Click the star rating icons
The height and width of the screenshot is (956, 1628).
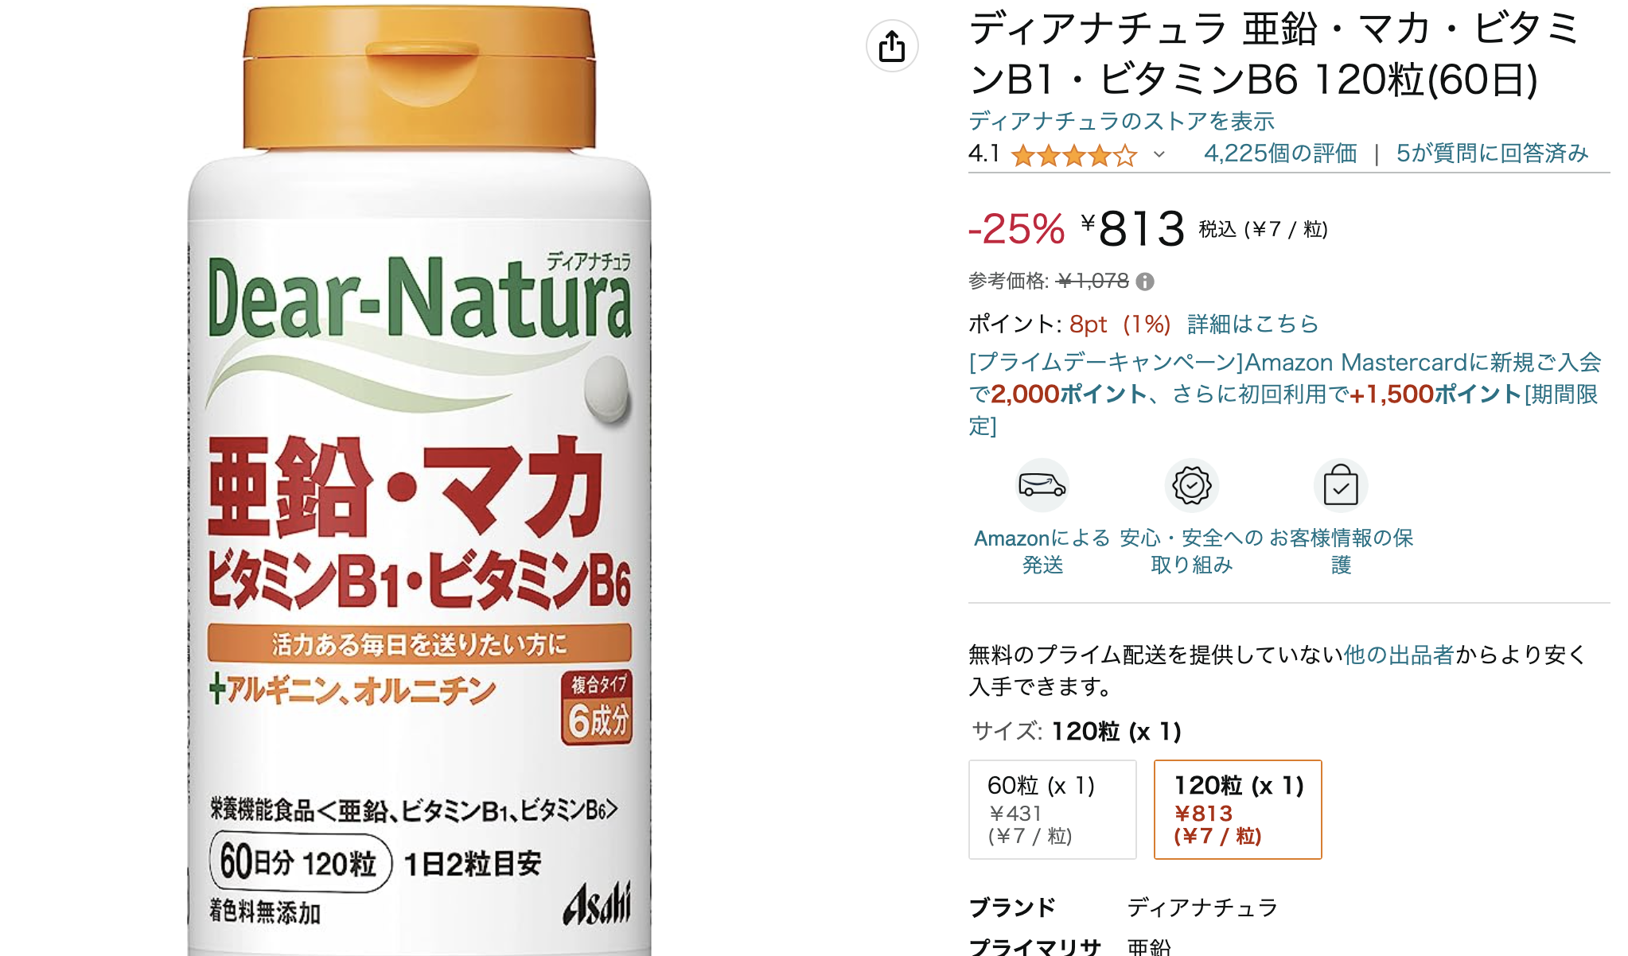[1074, 155]
